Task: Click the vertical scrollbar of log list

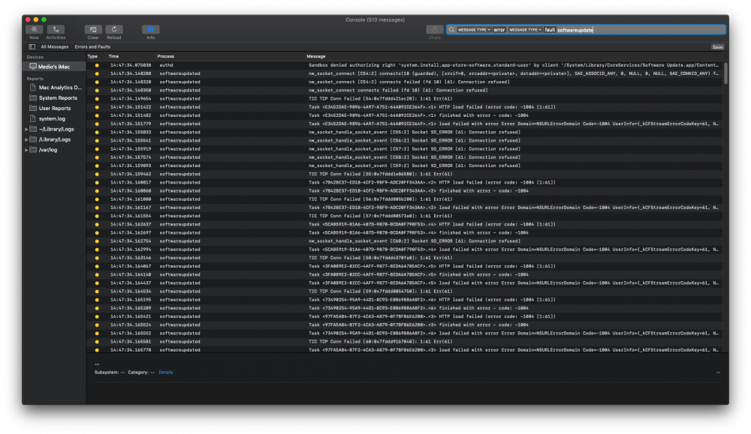Action: [725, 74]
